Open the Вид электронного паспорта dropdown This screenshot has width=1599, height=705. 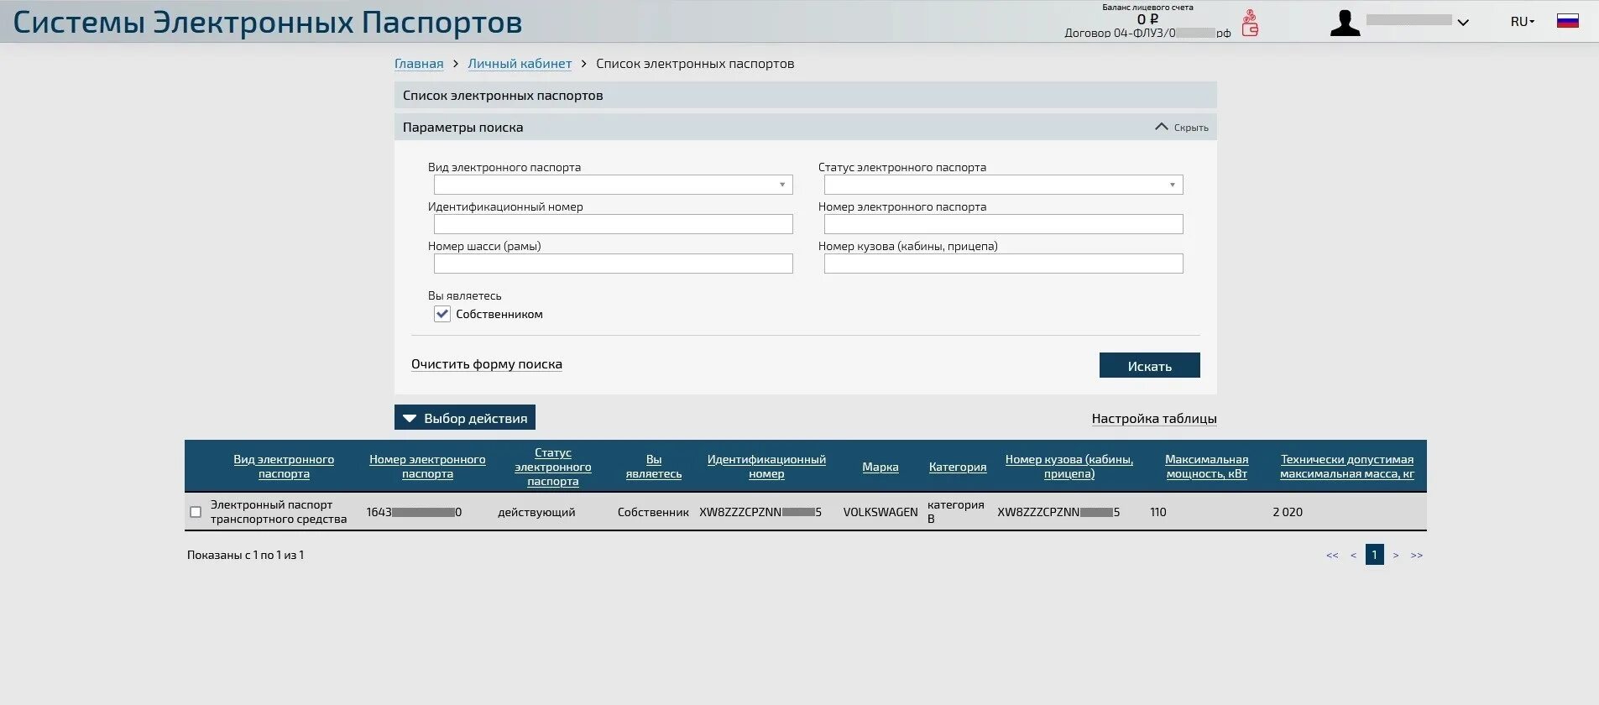[613, 185]
